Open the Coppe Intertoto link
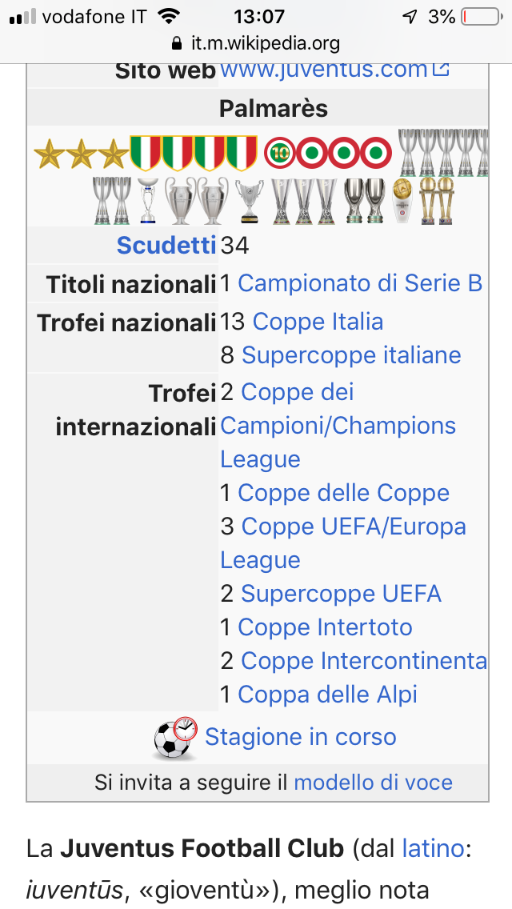Viewport: 512px width, 909px height. [326, 628]
